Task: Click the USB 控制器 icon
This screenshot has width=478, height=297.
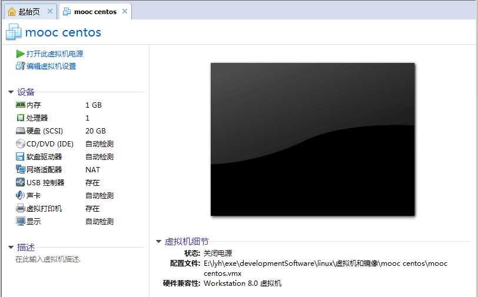Action: coord(20,182)
